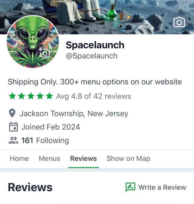194x204 pixels.
Task: Tap the add profile photo camera icon
Action: [44, 52]
